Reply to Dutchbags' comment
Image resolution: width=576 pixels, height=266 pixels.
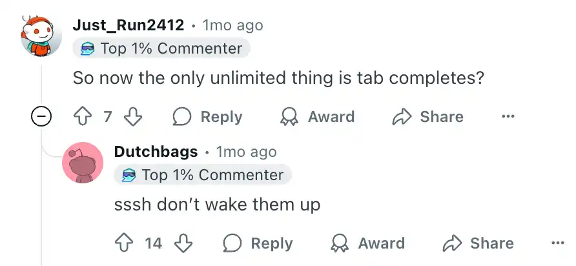click(x=258, y=243)
